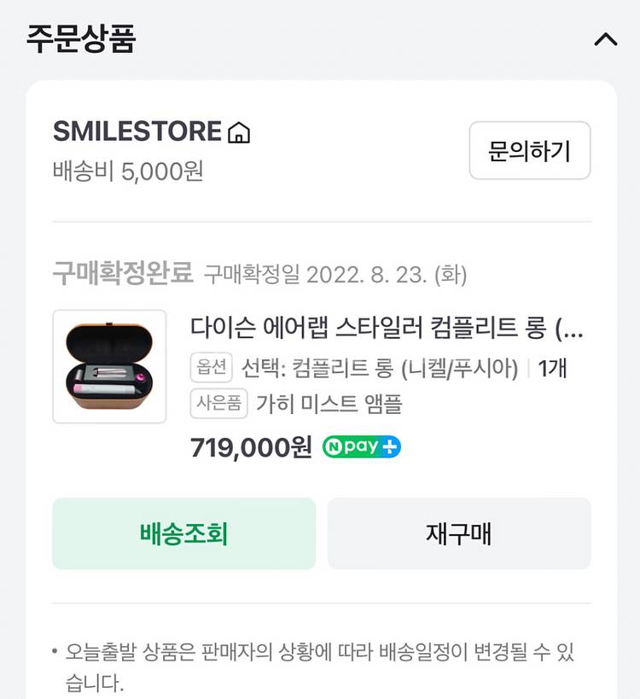This screenshot has width=640, height=699.
Task: Click the 문의하기 button
Action: (x=530, y=150)
